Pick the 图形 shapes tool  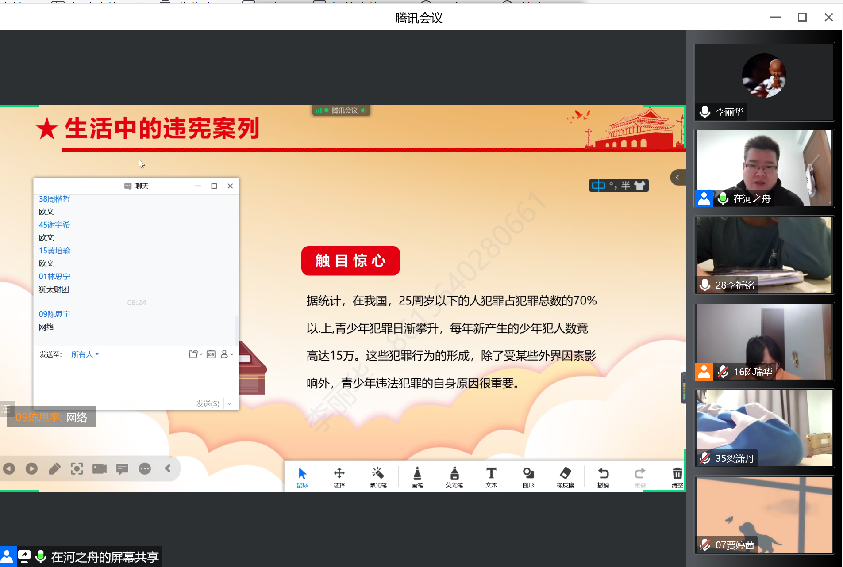coord(528,477)
